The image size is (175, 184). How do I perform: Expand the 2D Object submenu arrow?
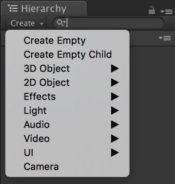(115, 82)
